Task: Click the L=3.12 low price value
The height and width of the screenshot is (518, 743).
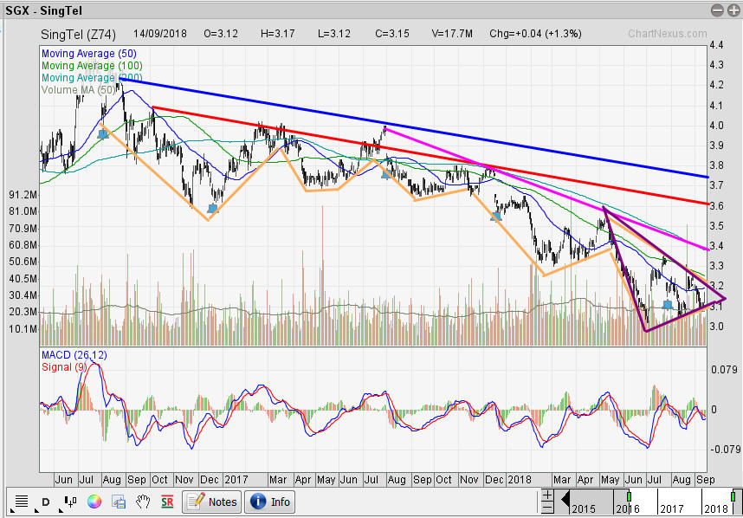Action: pos(334,34)
